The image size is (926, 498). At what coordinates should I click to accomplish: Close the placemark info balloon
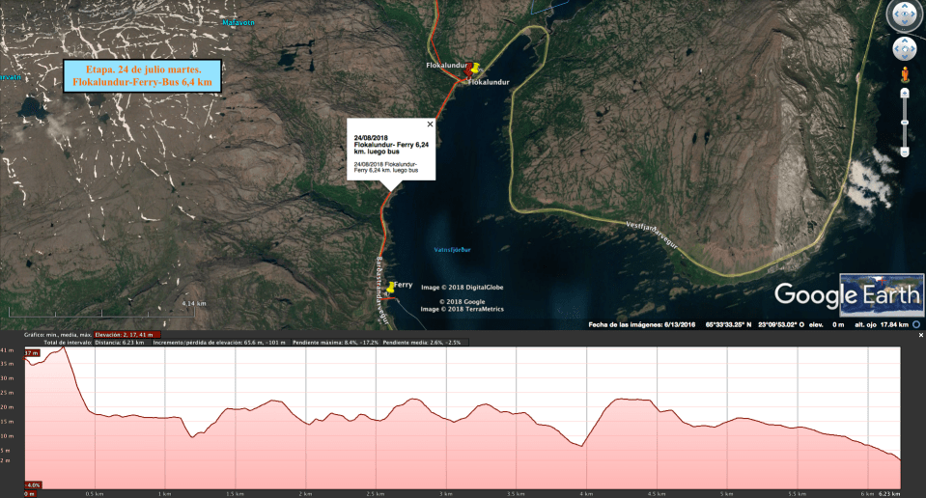(430, 124)
